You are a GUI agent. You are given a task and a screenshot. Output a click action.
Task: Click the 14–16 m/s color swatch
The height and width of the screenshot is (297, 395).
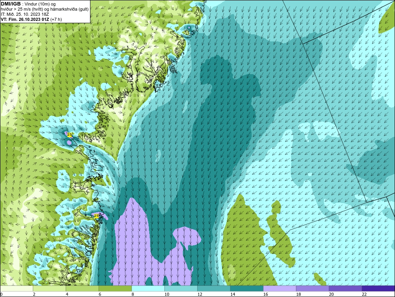(247, 288)
